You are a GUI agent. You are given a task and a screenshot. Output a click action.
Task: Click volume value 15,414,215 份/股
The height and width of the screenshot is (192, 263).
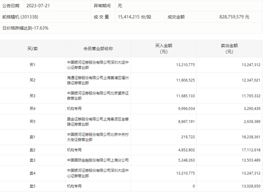pyautogui.click(x=135, y=17)
